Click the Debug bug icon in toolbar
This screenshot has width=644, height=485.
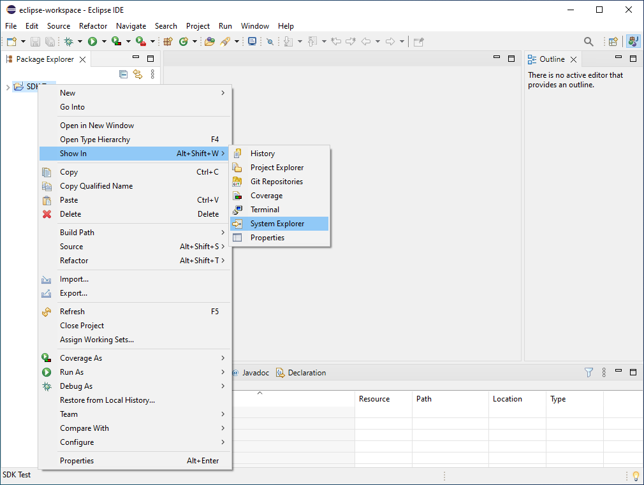[x=68, y=41]
